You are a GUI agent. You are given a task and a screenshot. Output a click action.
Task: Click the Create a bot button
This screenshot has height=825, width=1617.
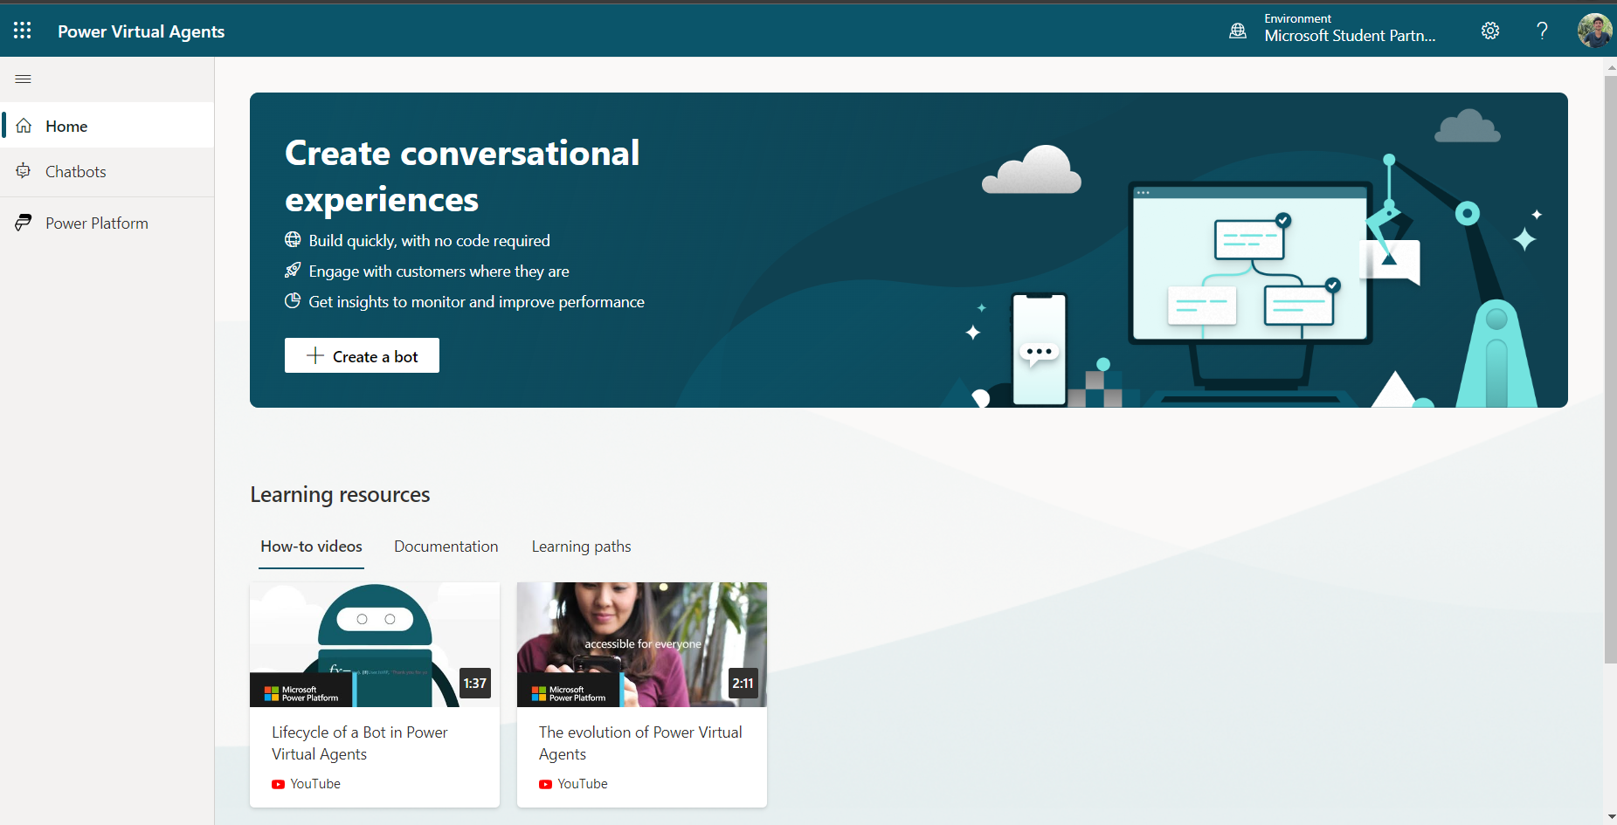pos(362,355)
